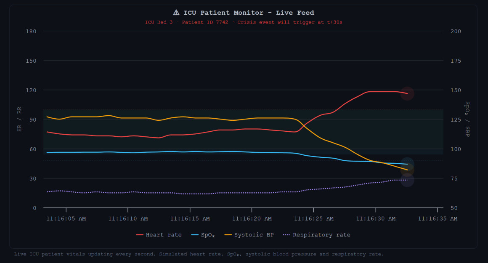Click the orange Systolic BP endpoint marker
This screenshot has height=263, width=488.
[x=407, y=170]
